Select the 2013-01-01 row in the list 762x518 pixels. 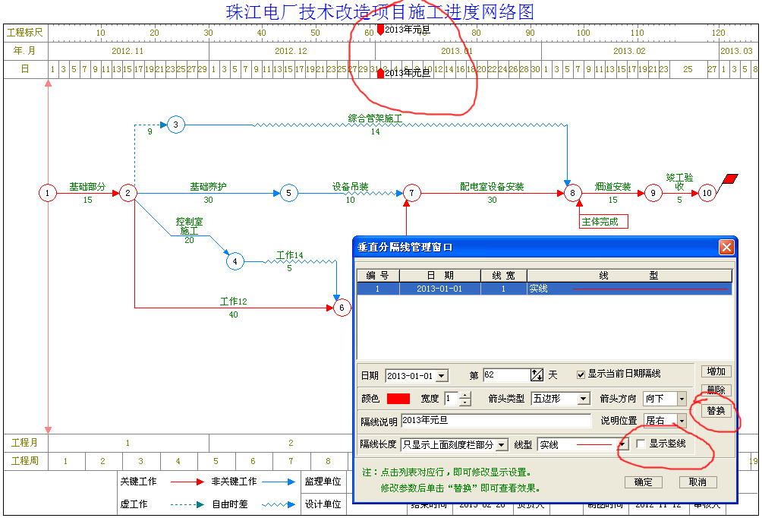[544, 289]
